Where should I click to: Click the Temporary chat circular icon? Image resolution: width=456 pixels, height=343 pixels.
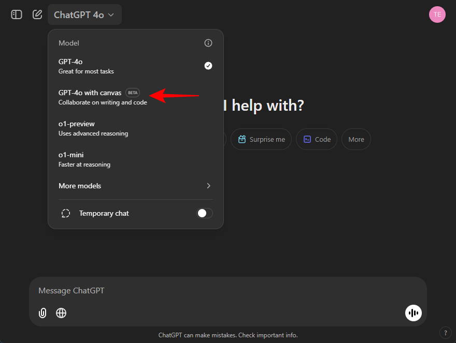(x=66, y=213)
